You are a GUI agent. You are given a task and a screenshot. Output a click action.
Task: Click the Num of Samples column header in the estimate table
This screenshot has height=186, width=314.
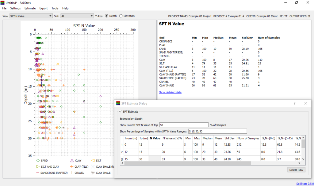[248, 138]
